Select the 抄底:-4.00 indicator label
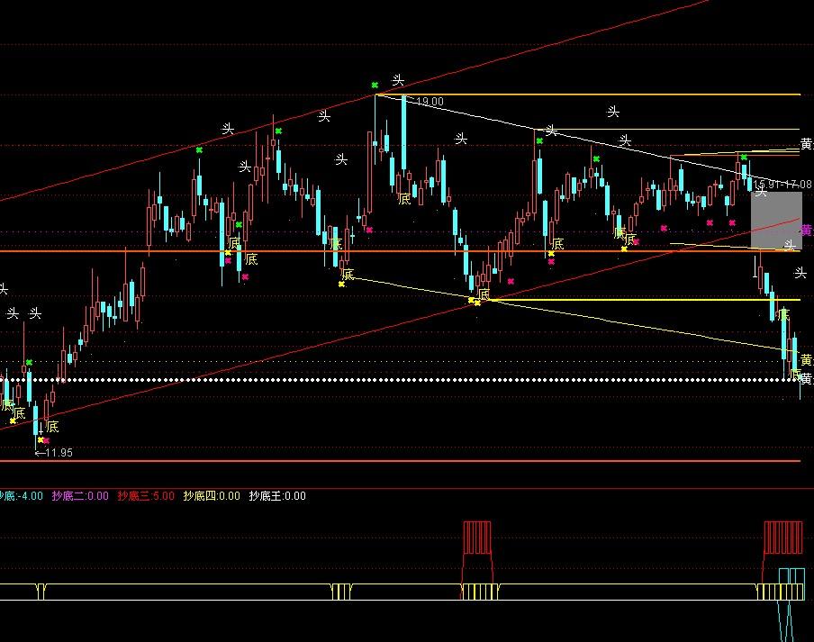 [22, 495]
